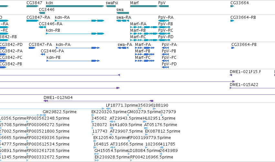The width and height of the screenshot is (275, 162).
Task: Select the LP18771.3prime EST label
Action: coord(122,105)
